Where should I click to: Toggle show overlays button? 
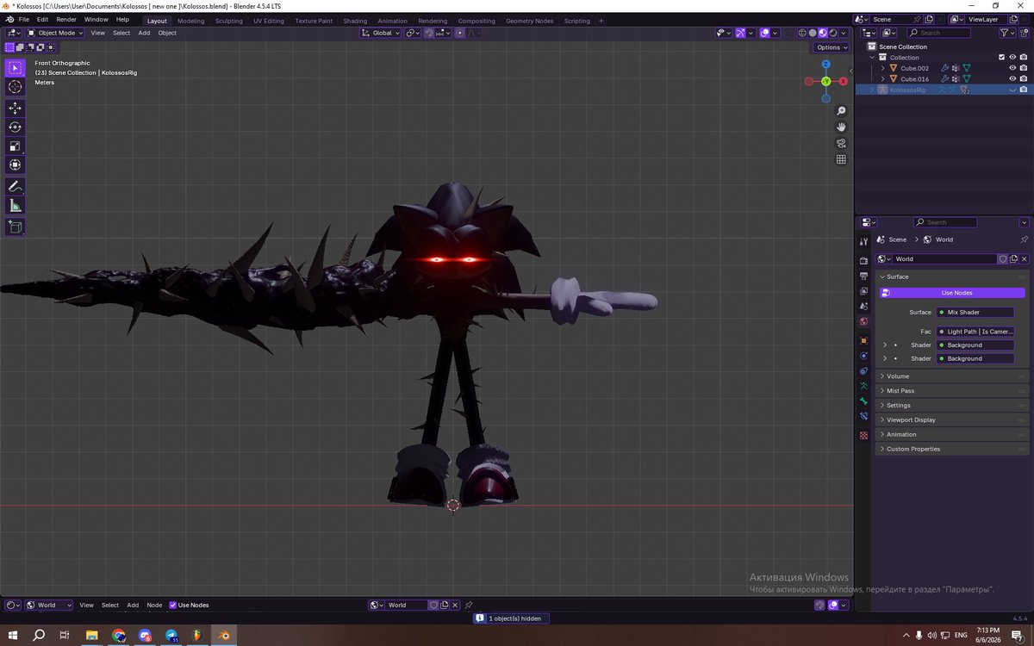pos(764,33)
